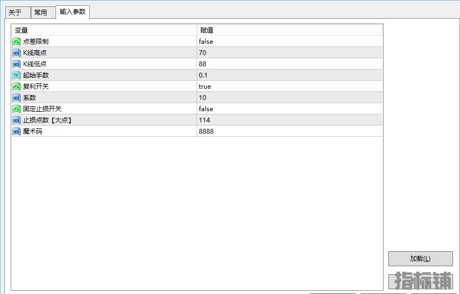The height and width of the screenshot is (294, 460).
Task: Click the integer icon beside 魔术码
Action: [x=17, y=131]
